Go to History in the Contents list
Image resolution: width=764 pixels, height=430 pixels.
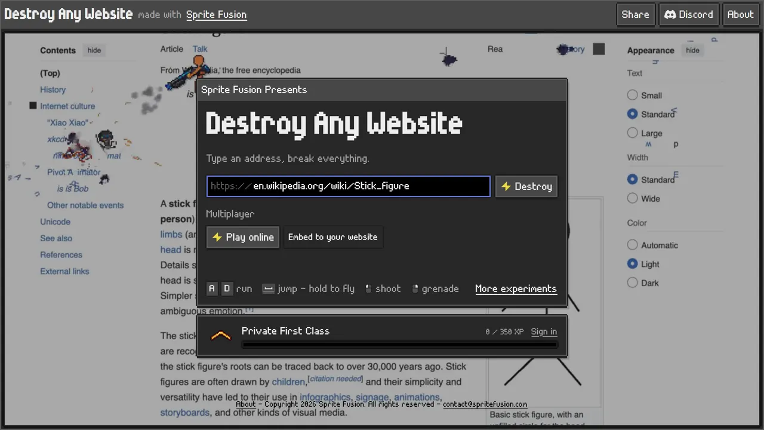coord(53,90)
